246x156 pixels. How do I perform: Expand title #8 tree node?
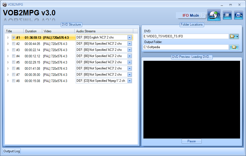click(8, 81)
